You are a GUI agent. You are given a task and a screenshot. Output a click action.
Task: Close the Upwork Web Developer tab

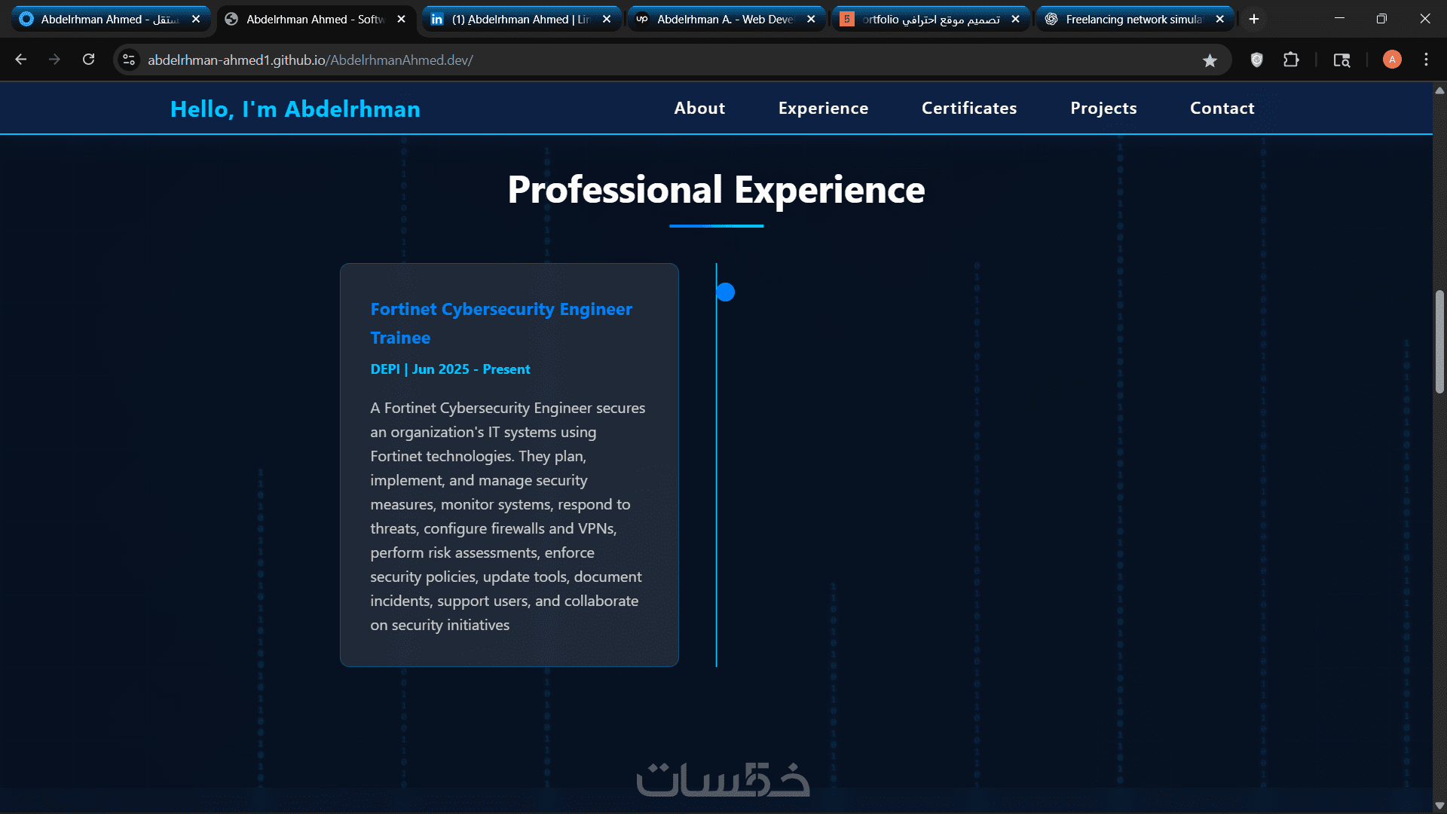coord(811,19)
